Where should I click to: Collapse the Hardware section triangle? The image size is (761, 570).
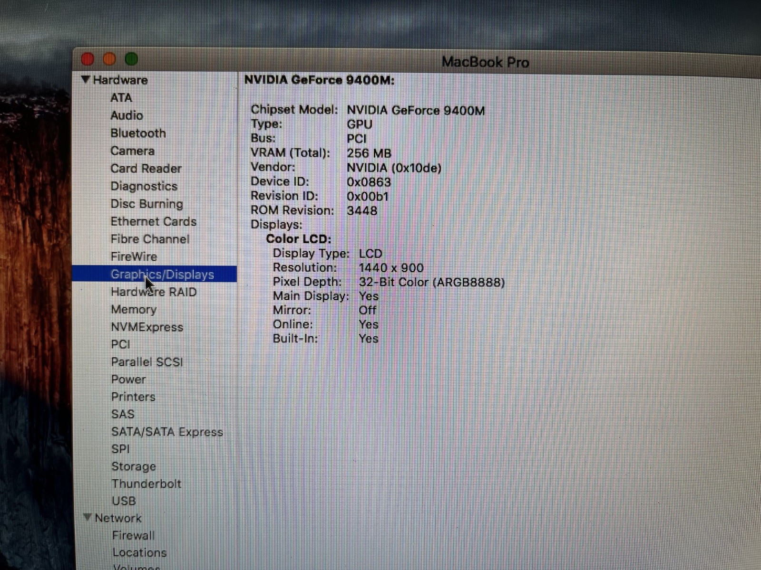[x=86, y=79]
